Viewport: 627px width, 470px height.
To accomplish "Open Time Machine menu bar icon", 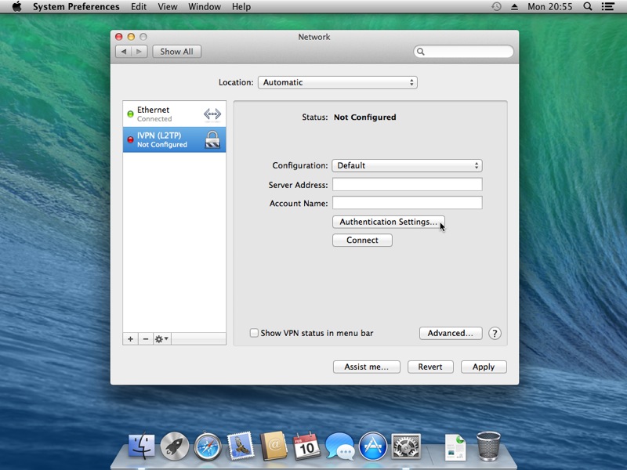I will click(496, 7).
